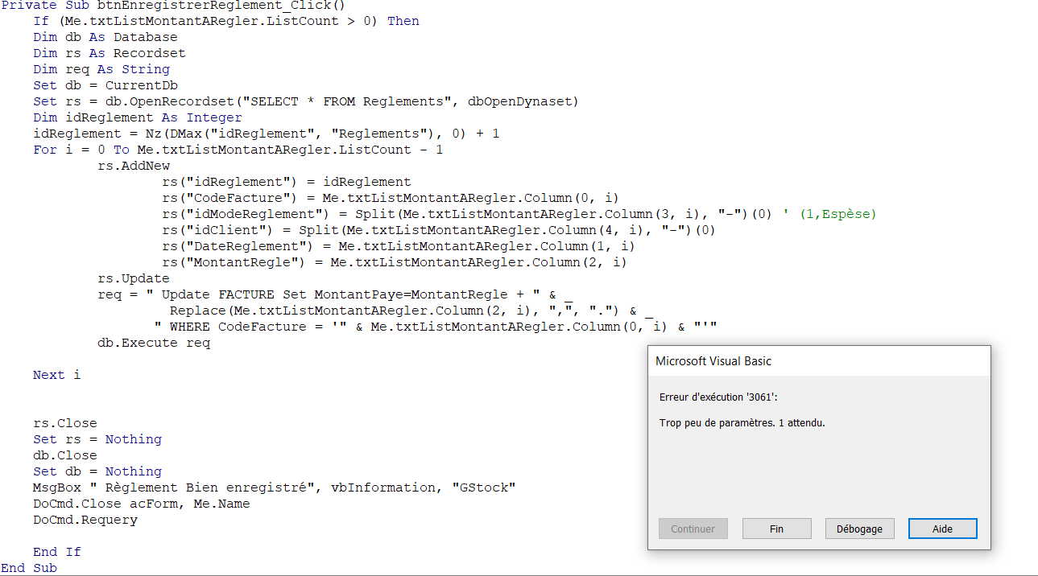Click the rs.Update line
1038x576 pixels.
134,278
